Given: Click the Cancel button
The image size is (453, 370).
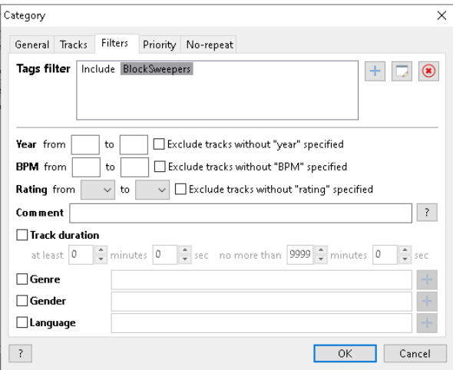Looking at the screenshot, I should 415,353.
